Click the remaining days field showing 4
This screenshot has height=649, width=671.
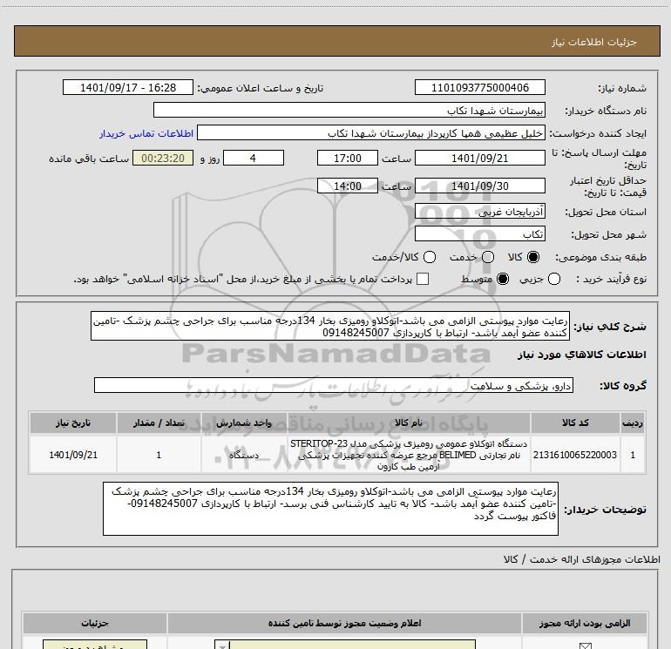(254, 159)
